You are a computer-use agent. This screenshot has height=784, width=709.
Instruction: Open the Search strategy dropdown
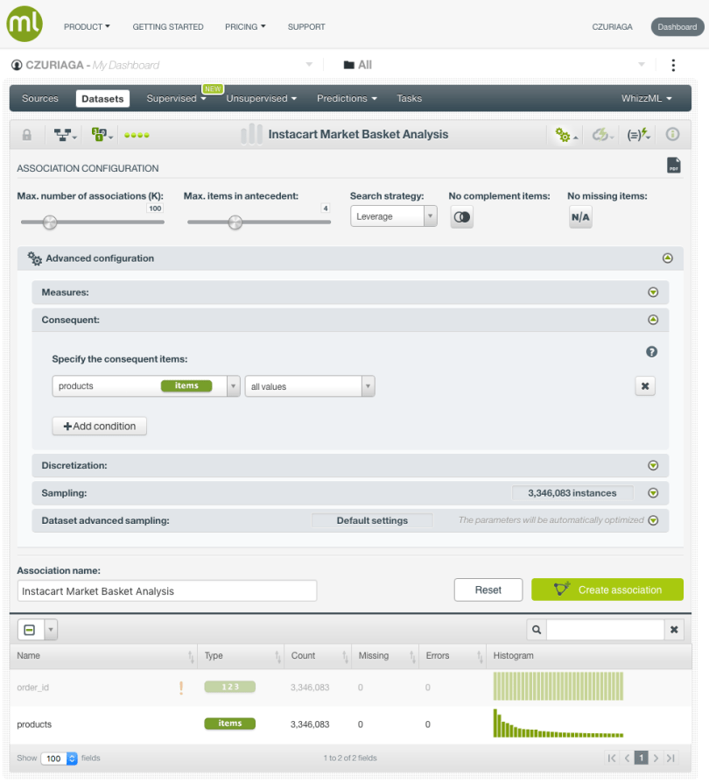pos(393,216)
